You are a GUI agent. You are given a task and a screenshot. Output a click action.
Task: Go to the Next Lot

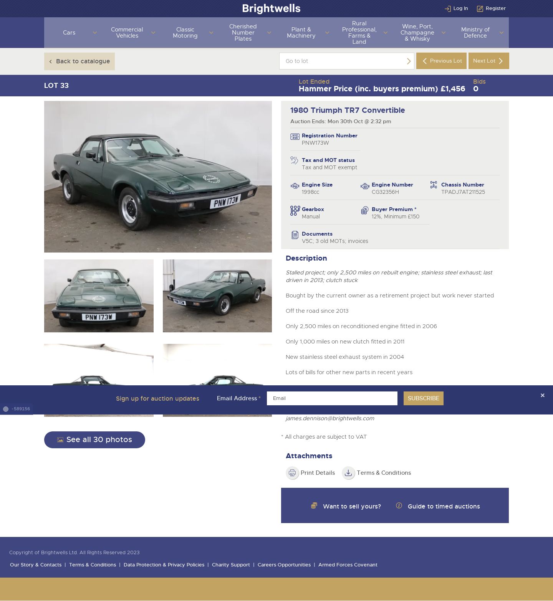pos(489,61)
